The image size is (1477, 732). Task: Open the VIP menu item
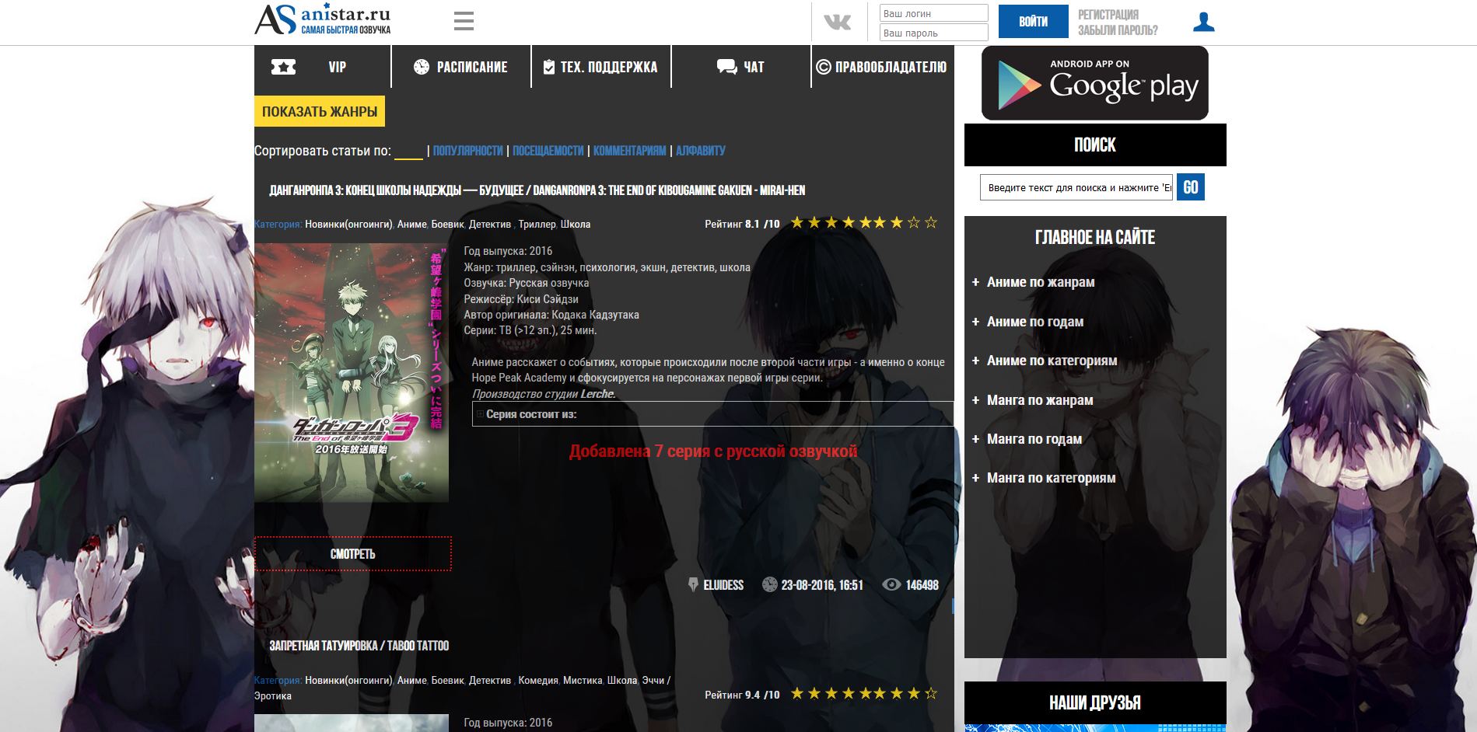322,66
